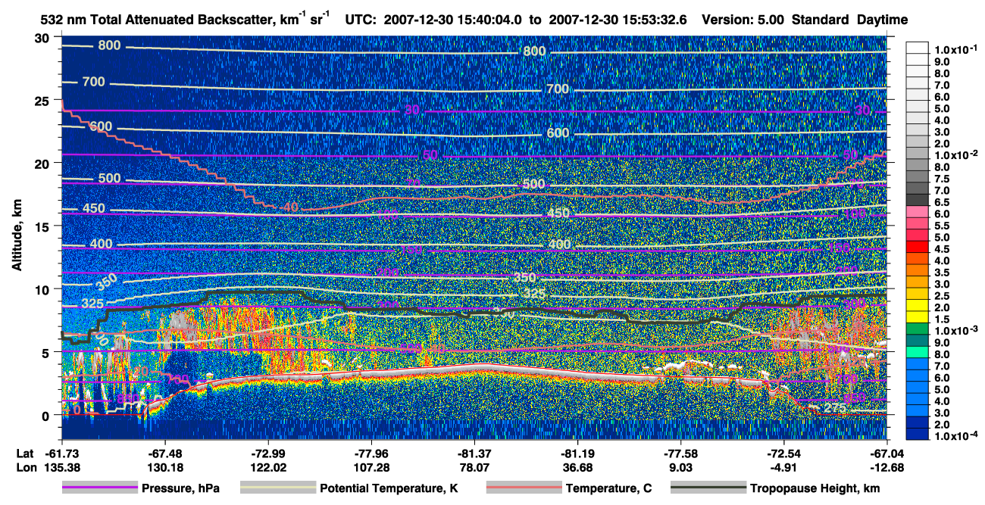The image size is (985, 505).
Task: Click the '275' potential temperature contour label
Action: (834, 409)
